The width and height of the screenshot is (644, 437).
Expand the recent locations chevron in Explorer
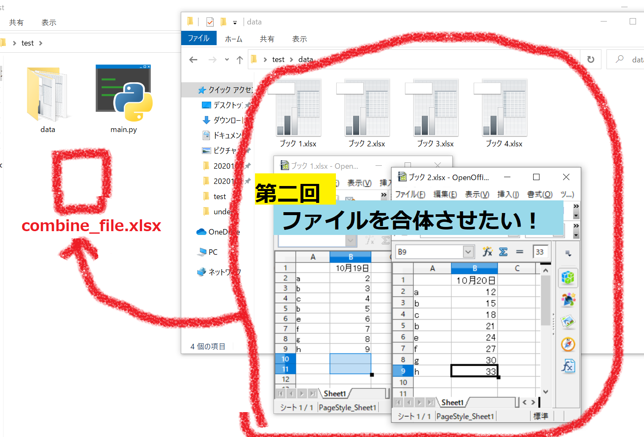click(x=227, y=60)
